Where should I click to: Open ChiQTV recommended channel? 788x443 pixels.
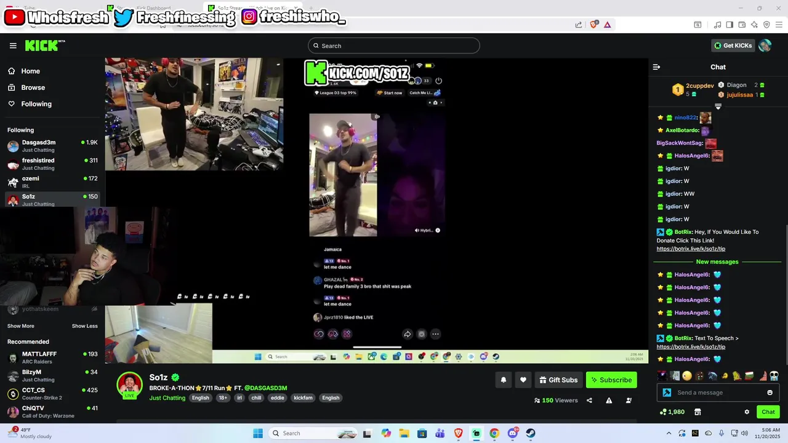pos(52,412)
